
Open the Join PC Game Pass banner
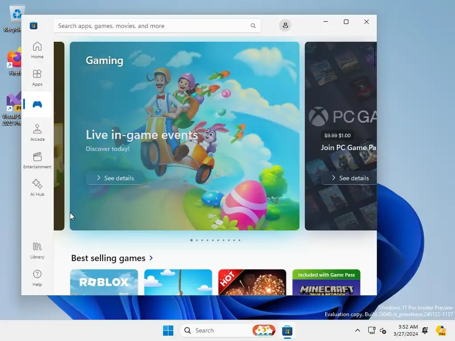tap(341, 136)
